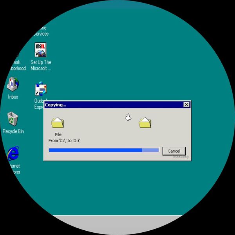Click the Copying... title bar

(x=117, y=105)
